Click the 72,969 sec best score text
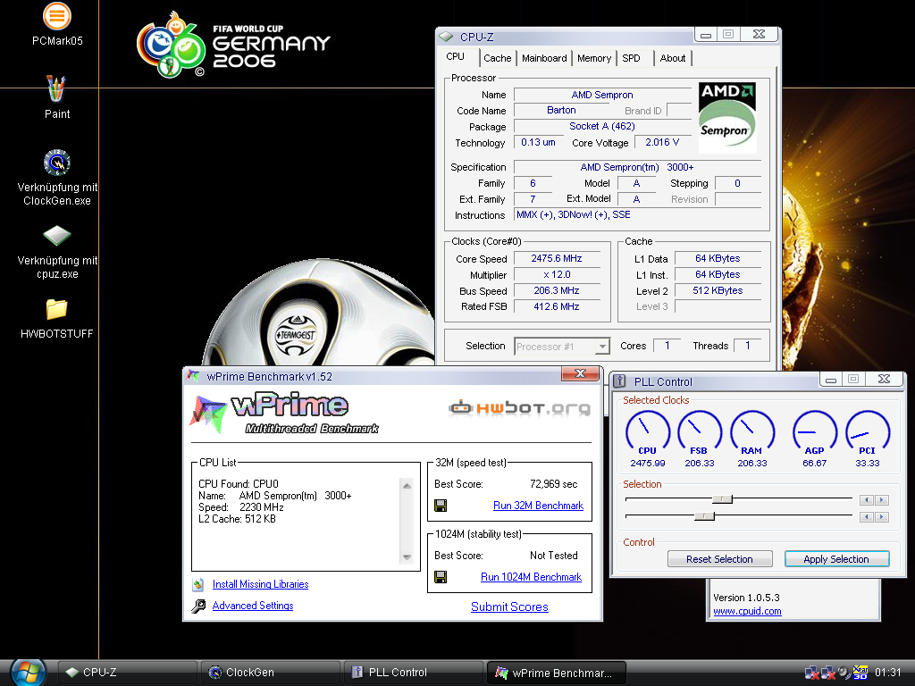The image size is (915, 686). click(x=554, y=484)
